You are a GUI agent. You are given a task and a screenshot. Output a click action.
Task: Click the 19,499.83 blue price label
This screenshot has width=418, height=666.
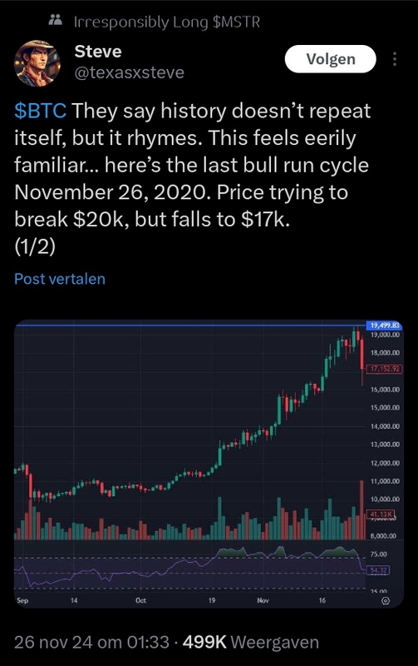(x=384, y=326)
